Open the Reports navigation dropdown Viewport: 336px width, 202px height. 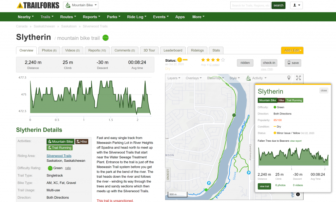92,17
